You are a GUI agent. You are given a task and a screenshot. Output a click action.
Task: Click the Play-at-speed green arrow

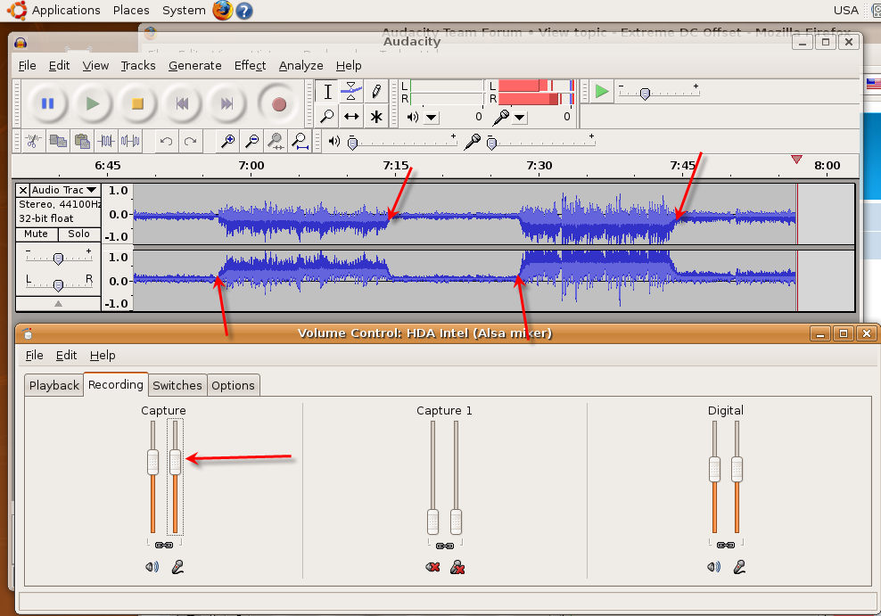click(x=601, y=91)
